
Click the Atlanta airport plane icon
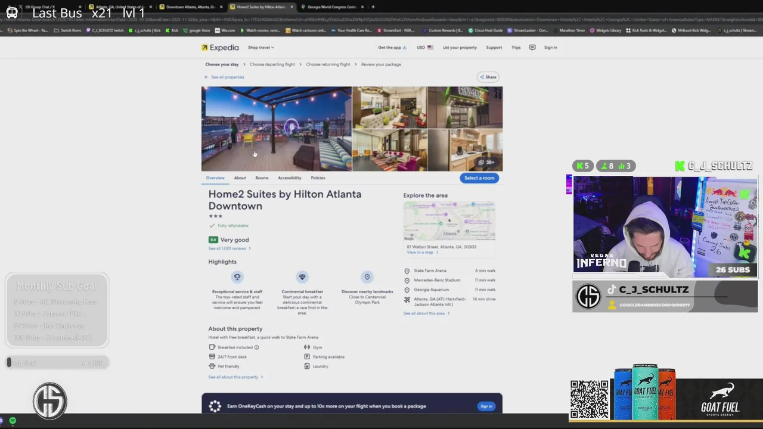407,300
